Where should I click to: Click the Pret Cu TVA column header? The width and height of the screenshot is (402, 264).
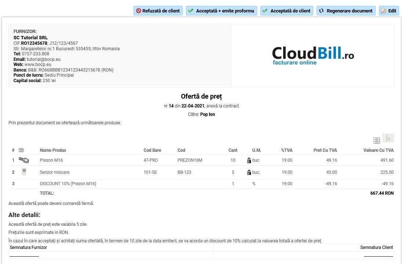coord(325,150)
